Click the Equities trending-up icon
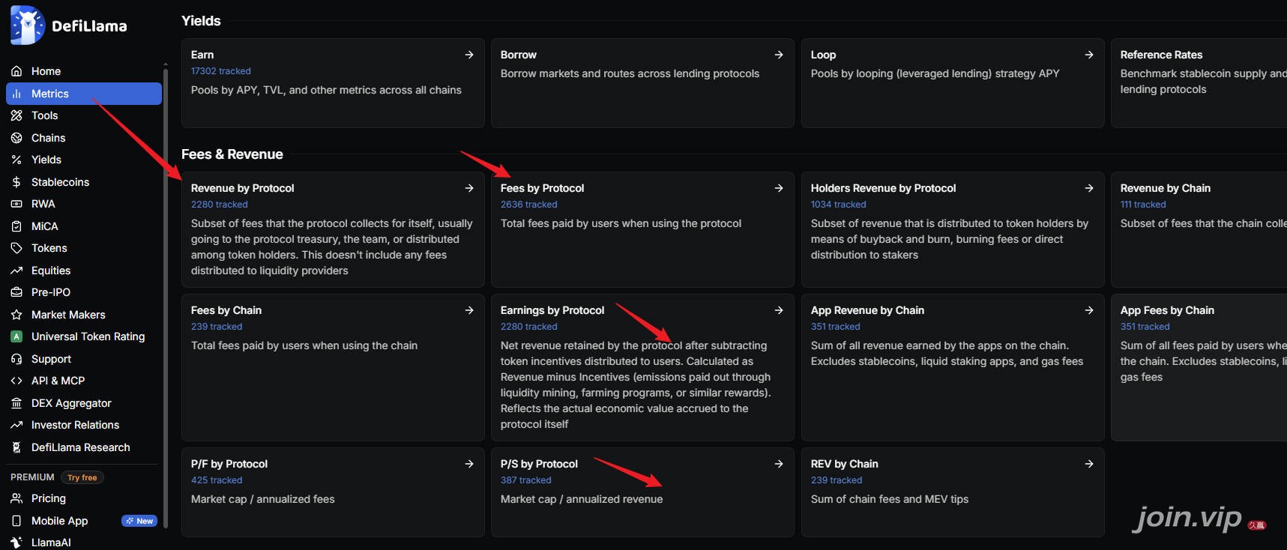Viewport: 1287px width, 550px height. (x=16, y=271)
